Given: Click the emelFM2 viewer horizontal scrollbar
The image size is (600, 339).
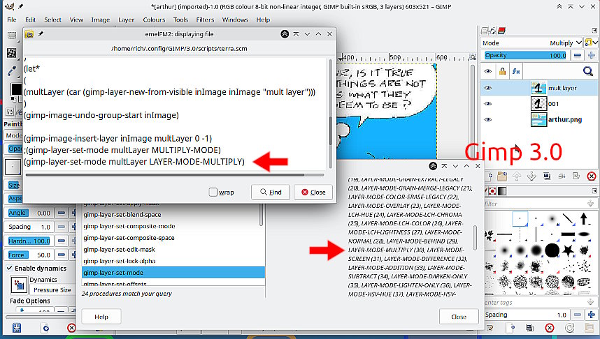Looking at the screenshot, I should 165,175.
